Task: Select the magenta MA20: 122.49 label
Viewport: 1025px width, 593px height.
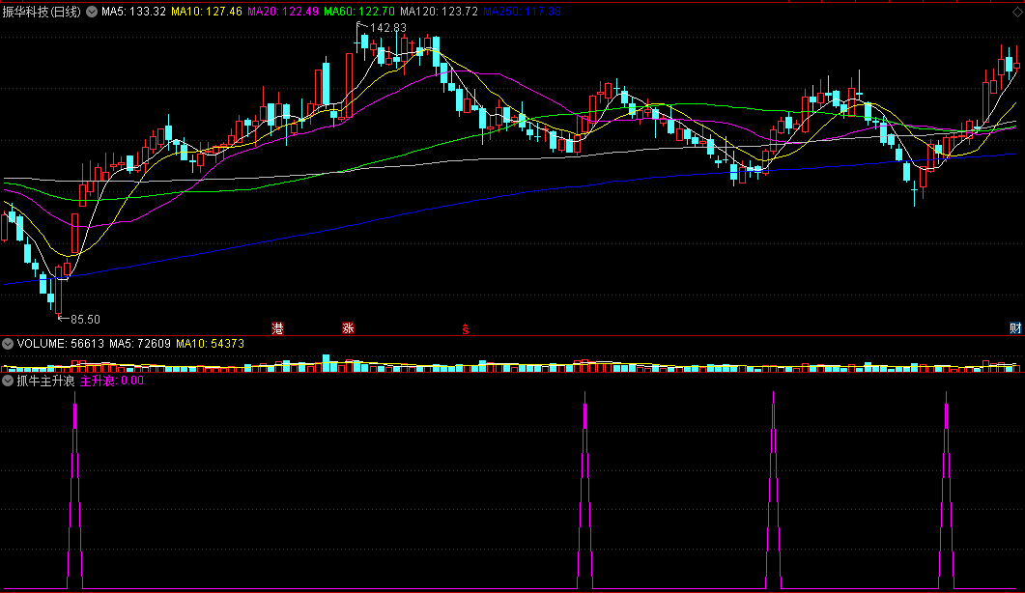Action: 283,12
